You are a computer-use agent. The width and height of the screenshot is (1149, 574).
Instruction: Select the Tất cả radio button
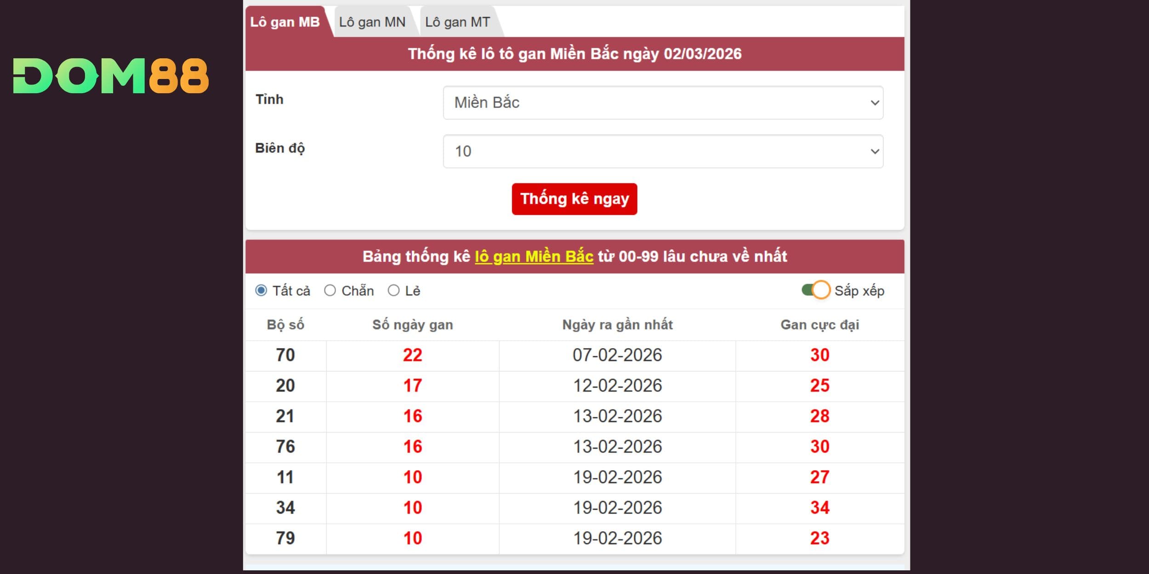pos(261,290)
